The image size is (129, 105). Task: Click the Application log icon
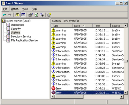click(x=8, y=25)
